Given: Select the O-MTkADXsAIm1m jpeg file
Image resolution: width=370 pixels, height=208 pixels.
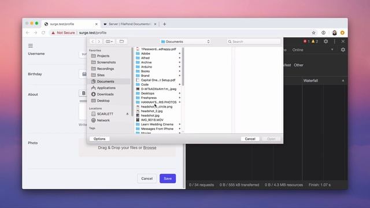Looking at the screenshot, I should click(x=158, y=89).
